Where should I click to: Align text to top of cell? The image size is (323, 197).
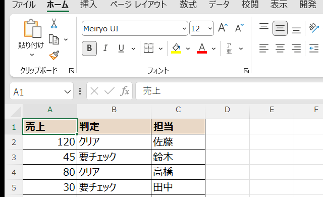[x=264, y=26]
